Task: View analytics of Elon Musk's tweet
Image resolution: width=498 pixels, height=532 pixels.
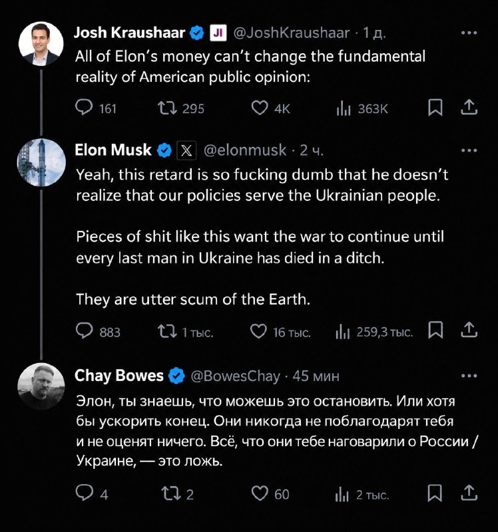Action: click(342, 331)
